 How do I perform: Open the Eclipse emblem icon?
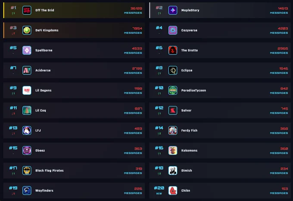coord(173,70)
